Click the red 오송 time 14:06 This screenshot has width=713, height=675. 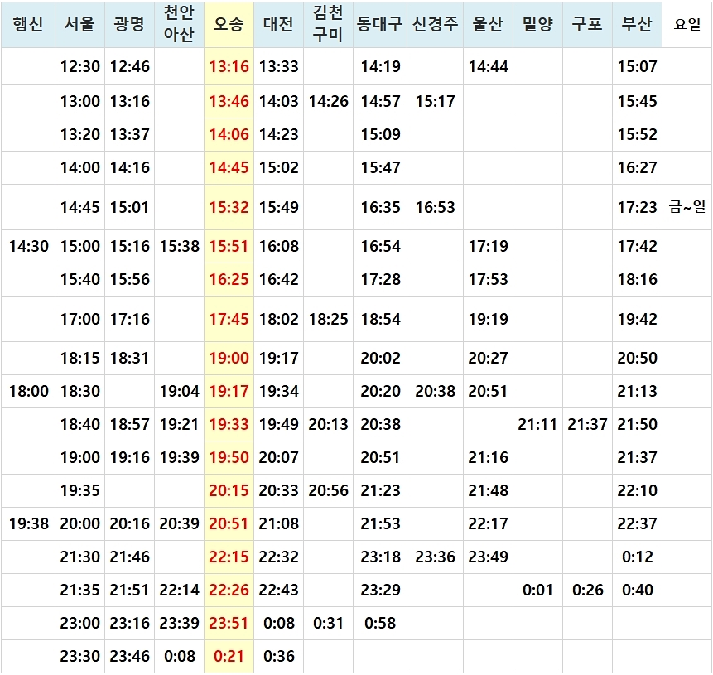(229, 134)
